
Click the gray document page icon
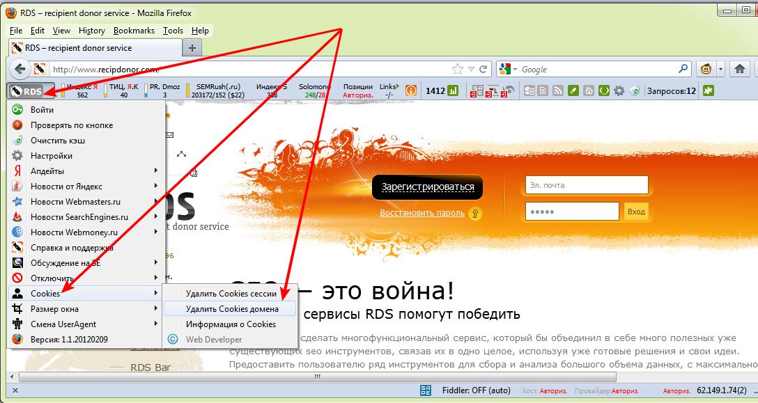[543, 90]
